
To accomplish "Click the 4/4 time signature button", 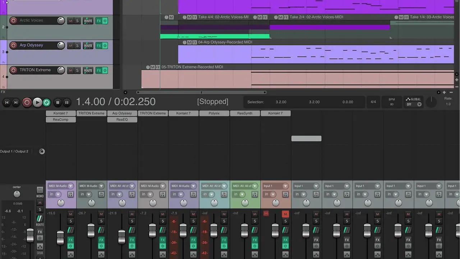I will (x=373, y=102).
